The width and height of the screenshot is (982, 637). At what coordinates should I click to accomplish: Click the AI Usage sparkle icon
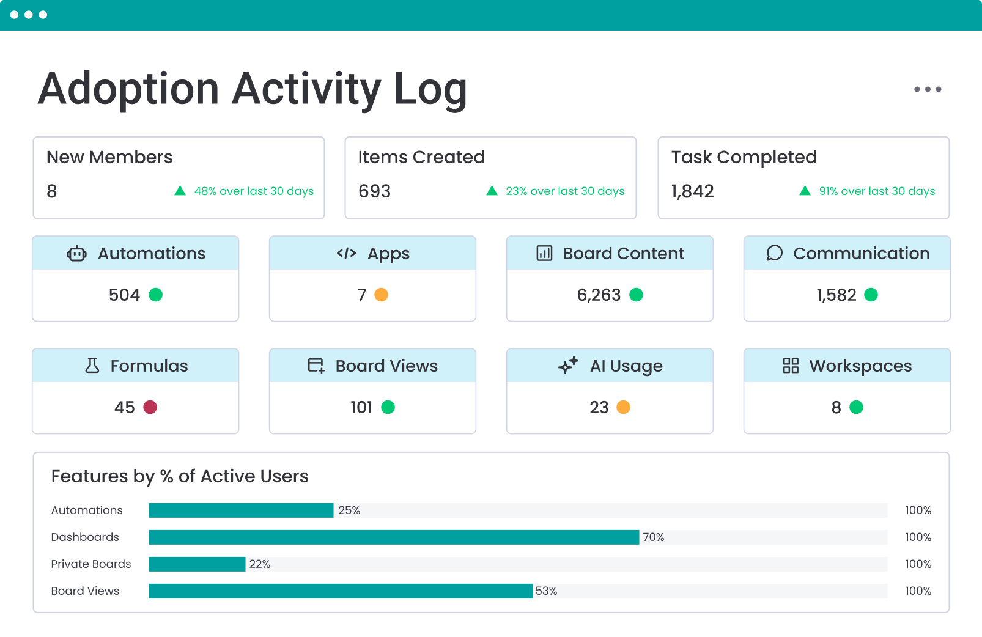coord(568,365)
